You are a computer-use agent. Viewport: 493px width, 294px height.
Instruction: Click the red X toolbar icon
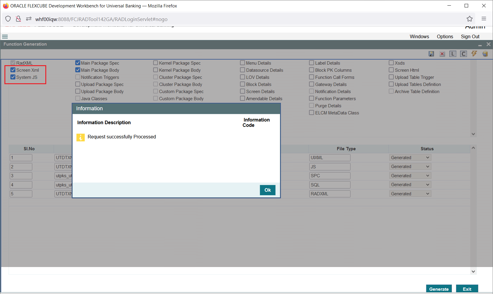pos(442,54)
